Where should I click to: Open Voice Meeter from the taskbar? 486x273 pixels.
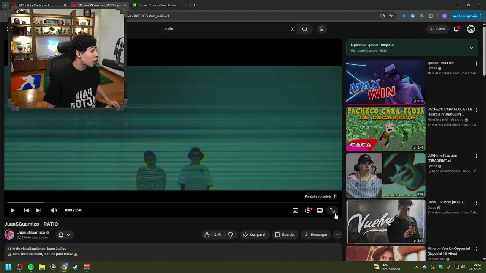[87, 267]
